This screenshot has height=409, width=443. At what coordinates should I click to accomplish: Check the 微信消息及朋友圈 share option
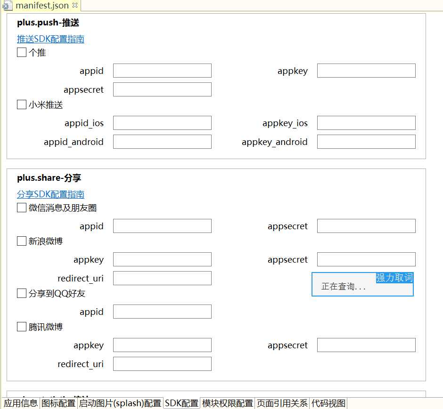pos(22,208)
